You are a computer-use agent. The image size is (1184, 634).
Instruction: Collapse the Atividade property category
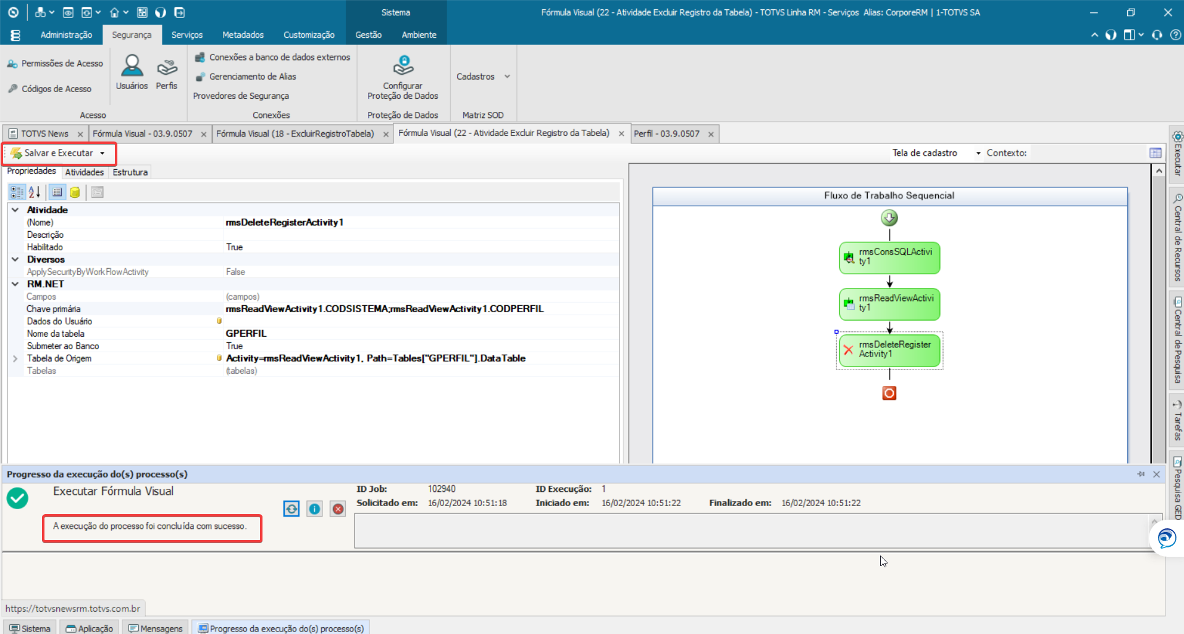click(x=15, y=210)
